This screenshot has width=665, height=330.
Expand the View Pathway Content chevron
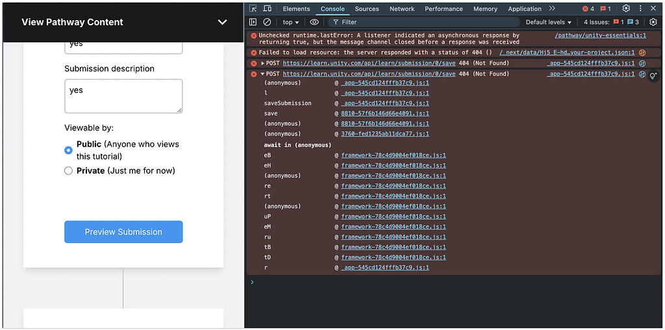pyautogui.click(x=222, y=22)
